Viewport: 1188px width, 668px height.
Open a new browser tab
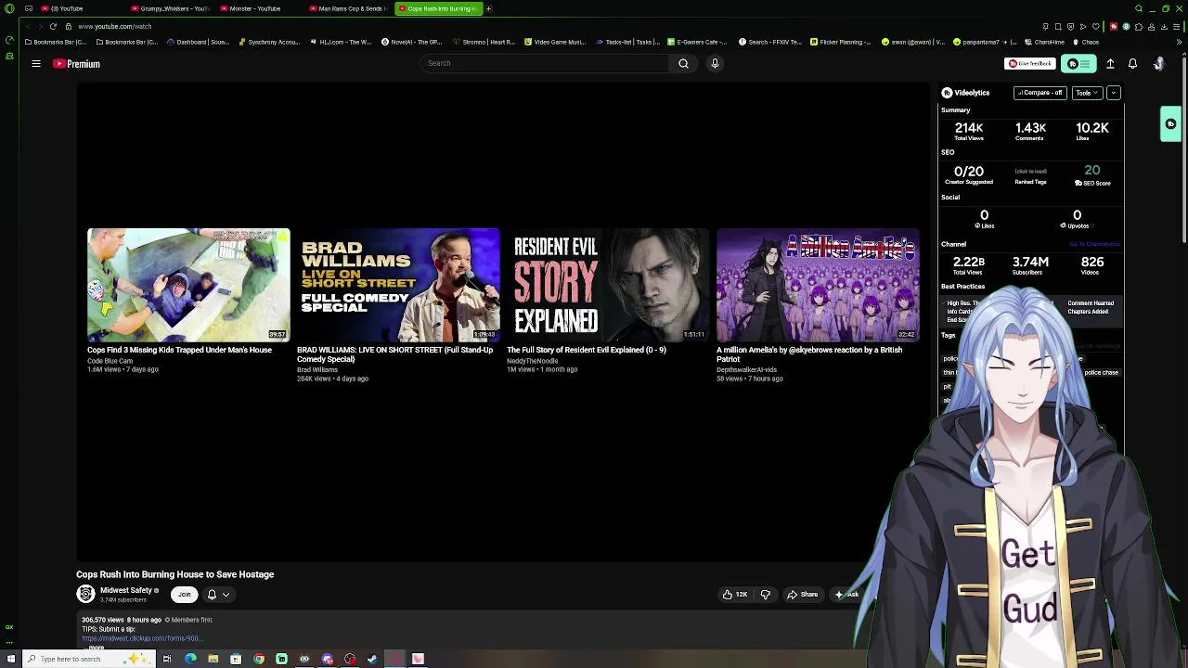coord(488,8)
